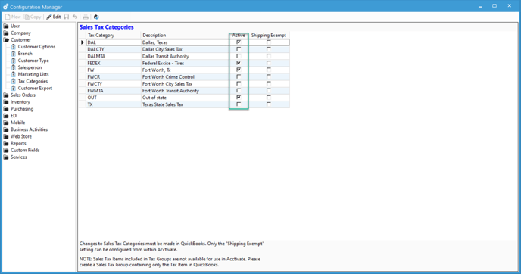Toggle Shipping Exempt checkbox for FWMTA
This screenshot has height=274, width=521.
pyautogui.click(x=269, y=91)
